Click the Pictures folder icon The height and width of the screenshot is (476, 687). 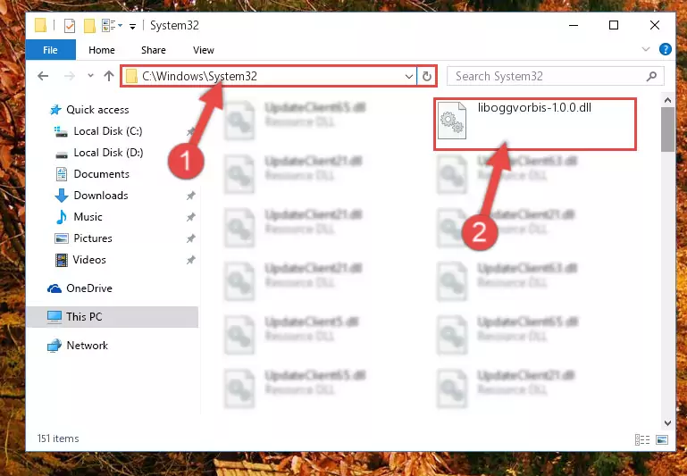tap(62, 238)
